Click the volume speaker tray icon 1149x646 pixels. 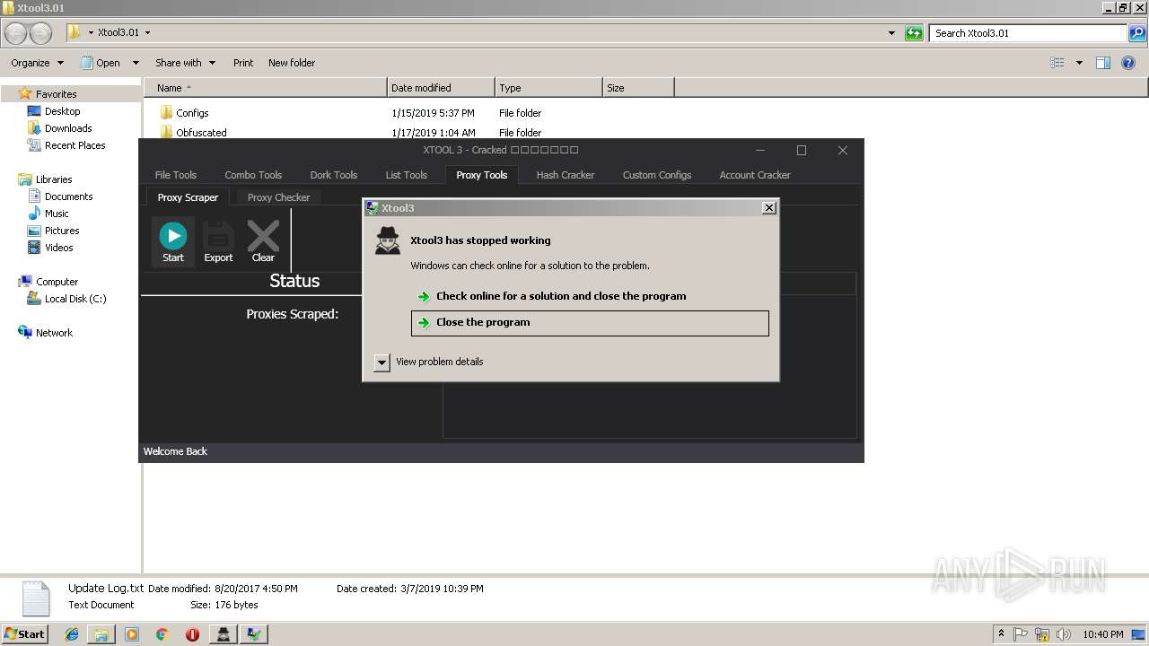pyautogui.click(x=1064, y=634)
